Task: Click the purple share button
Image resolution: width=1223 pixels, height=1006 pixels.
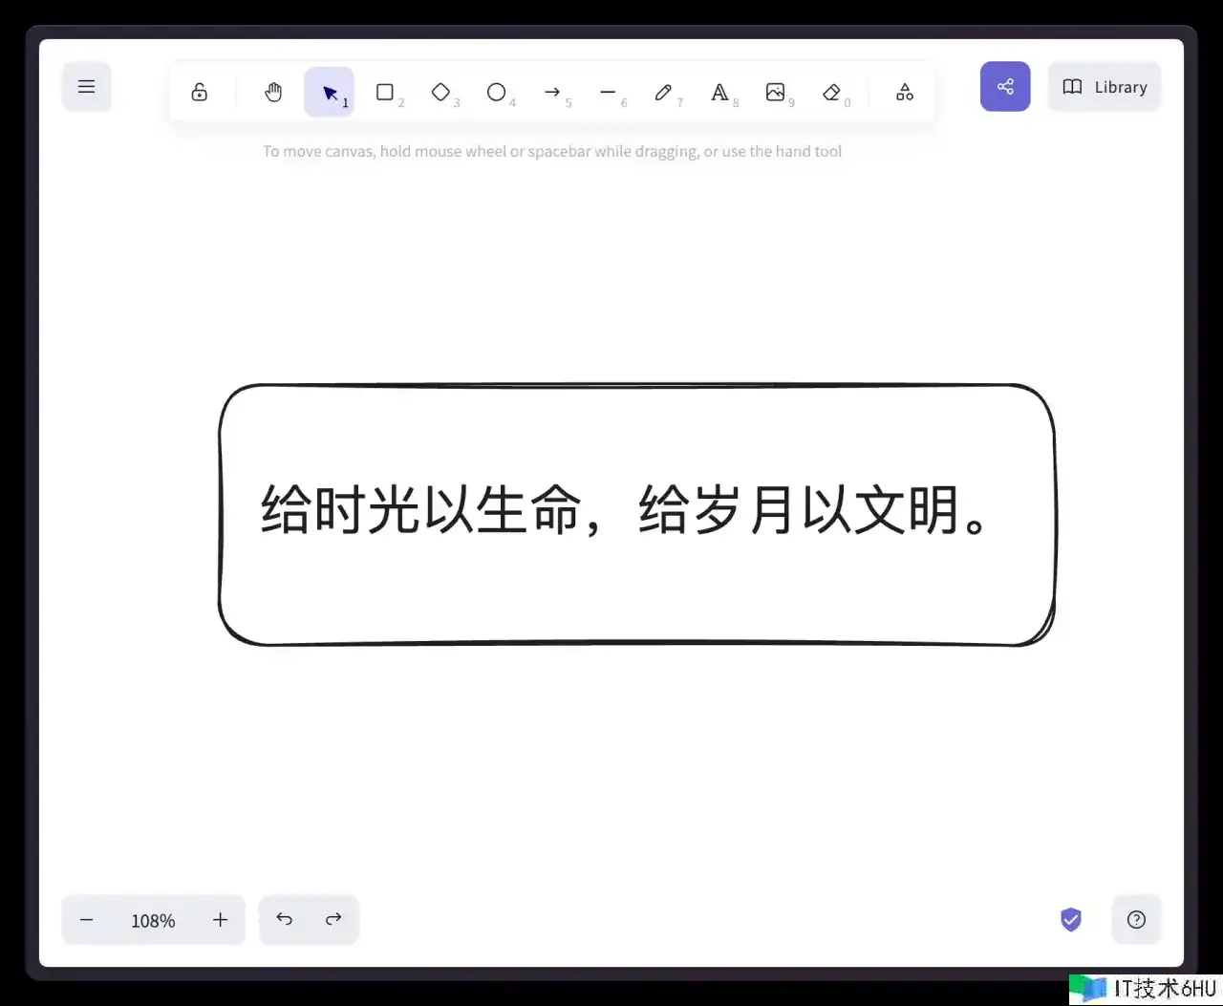Action: (x=1005, y=87)
